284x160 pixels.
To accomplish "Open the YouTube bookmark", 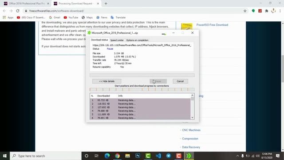I will tap(71, 17).
